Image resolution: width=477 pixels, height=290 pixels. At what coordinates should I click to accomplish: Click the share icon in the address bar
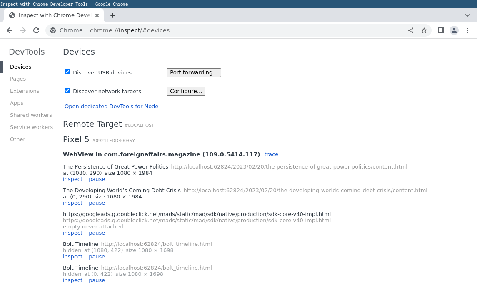pos(410,30)
